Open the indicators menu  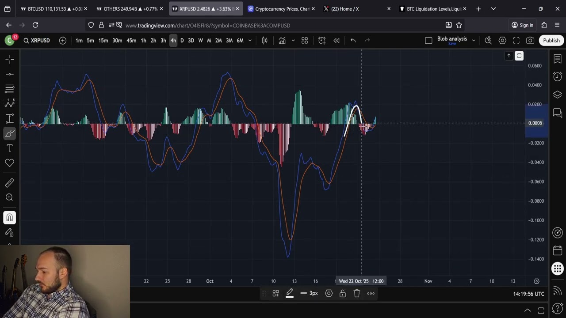[282, 41]
